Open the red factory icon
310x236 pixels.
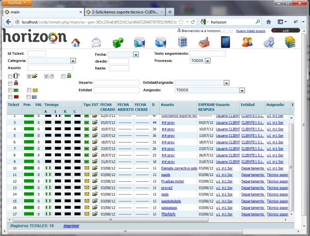click(204, 42)
